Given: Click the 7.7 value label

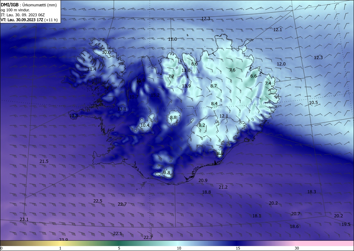Looking at the screenshot, I should (x=171, y=76).
